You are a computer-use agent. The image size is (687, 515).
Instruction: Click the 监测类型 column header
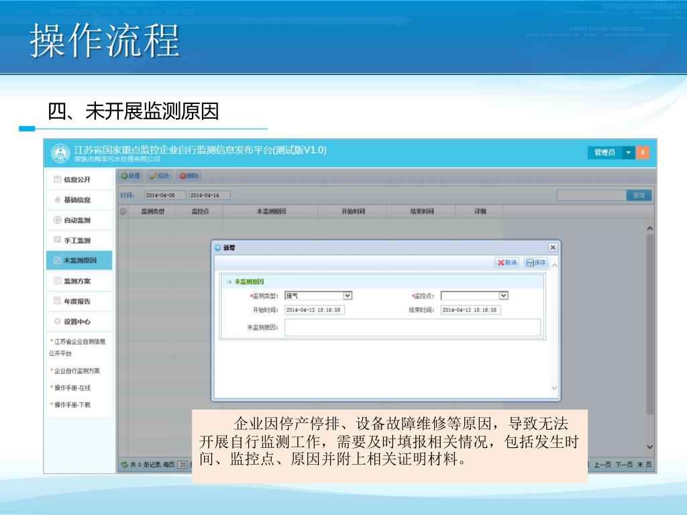152,211
